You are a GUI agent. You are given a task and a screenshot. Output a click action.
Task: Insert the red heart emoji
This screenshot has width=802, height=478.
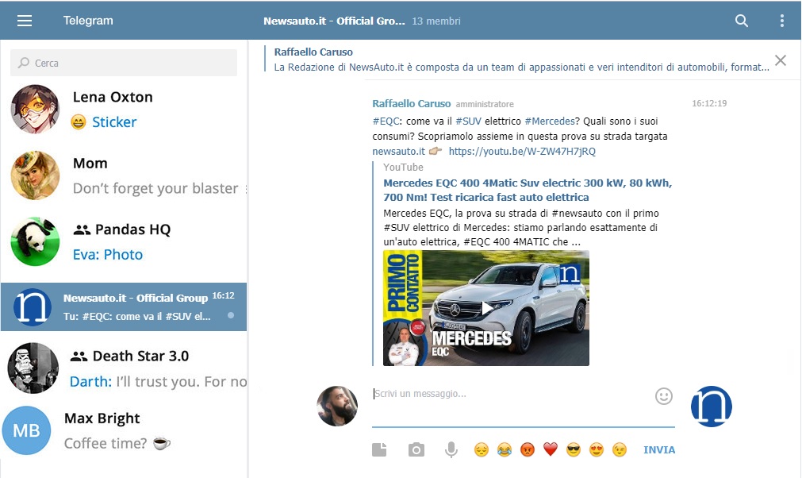[551, 450]
